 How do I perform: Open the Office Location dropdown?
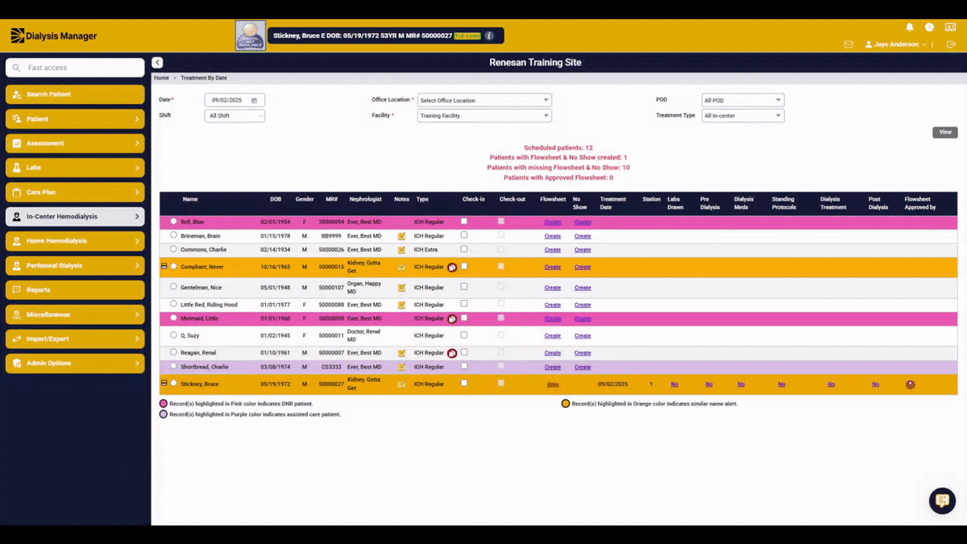(x=484, y=101)
